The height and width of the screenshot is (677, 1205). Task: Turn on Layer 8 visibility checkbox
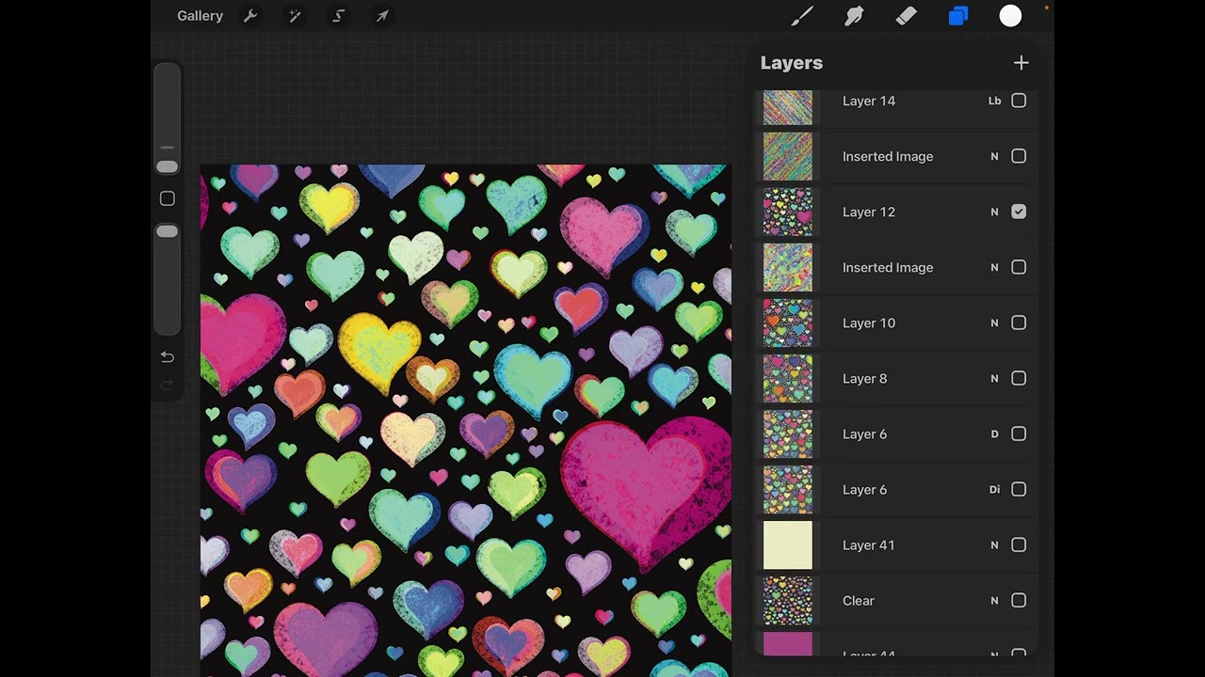tap(1019, 378)
